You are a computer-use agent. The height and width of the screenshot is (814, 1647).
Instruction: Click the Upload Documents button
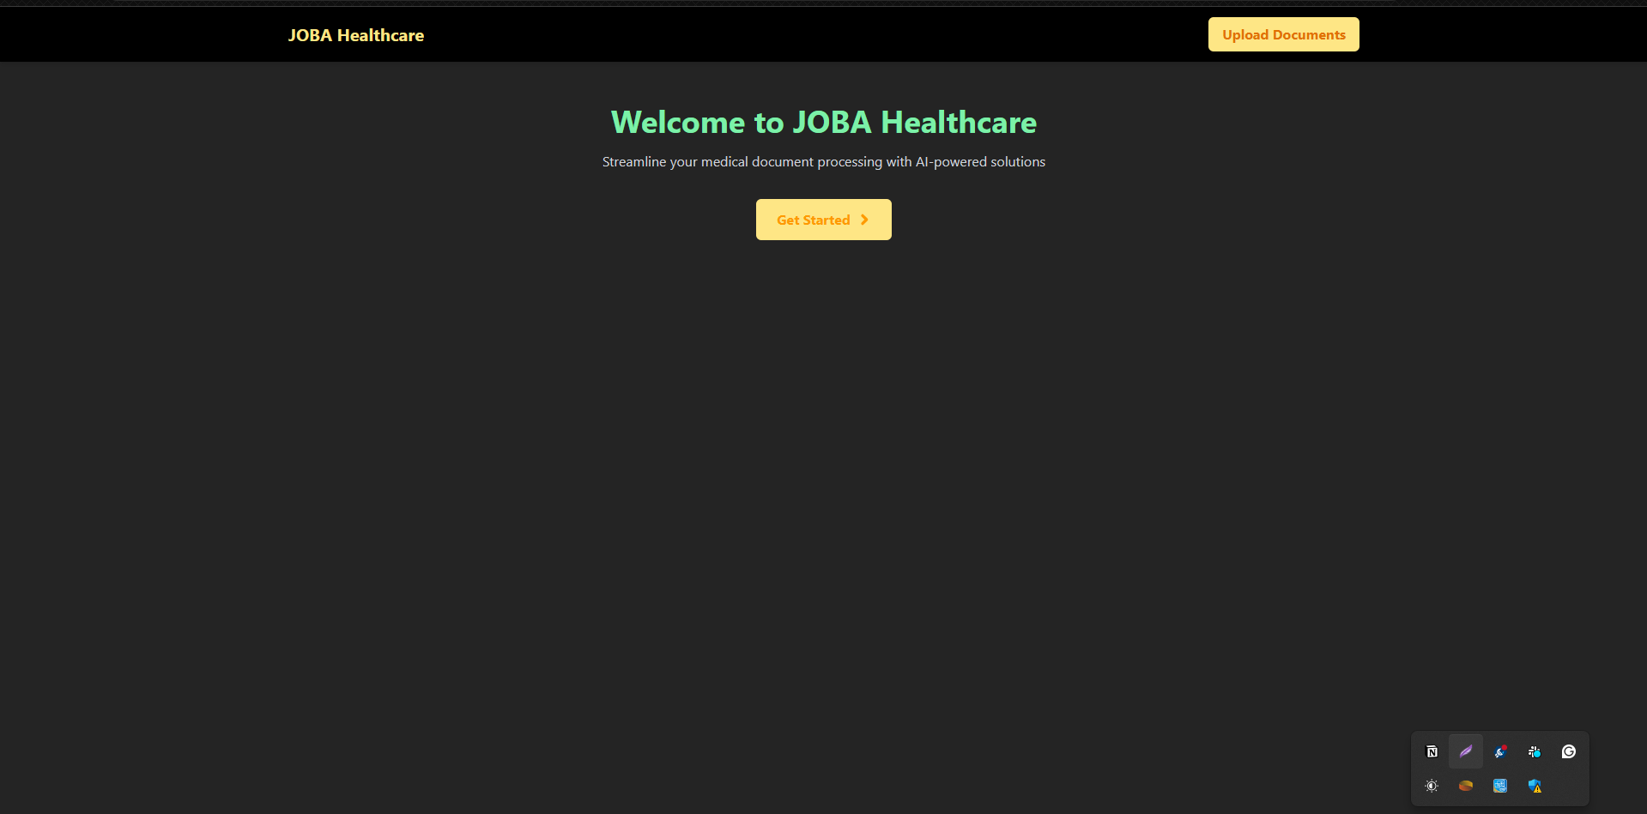point(1283,34)
